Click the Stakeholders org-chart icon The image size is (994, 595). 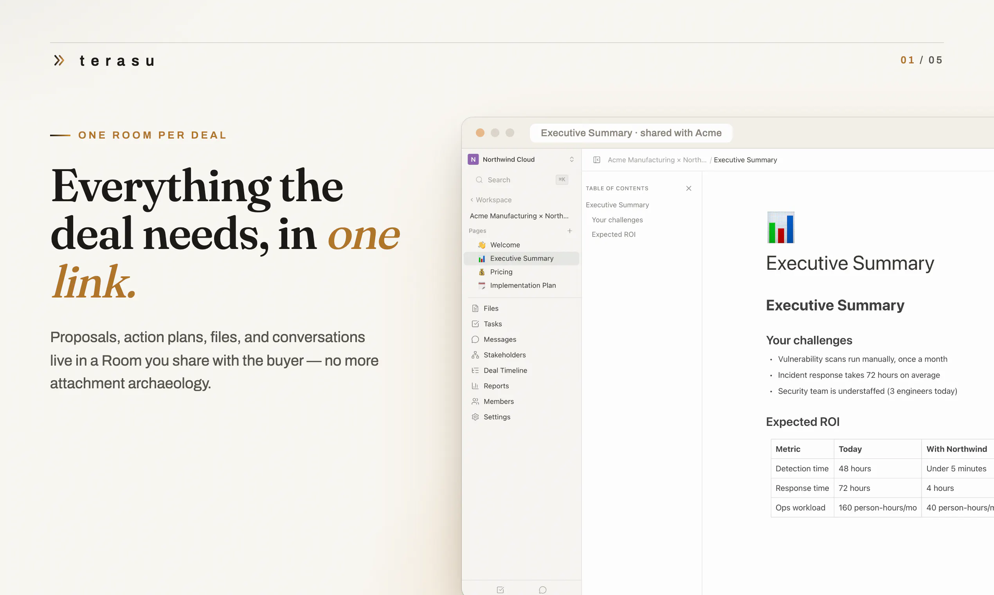click(x=475, y=355)
